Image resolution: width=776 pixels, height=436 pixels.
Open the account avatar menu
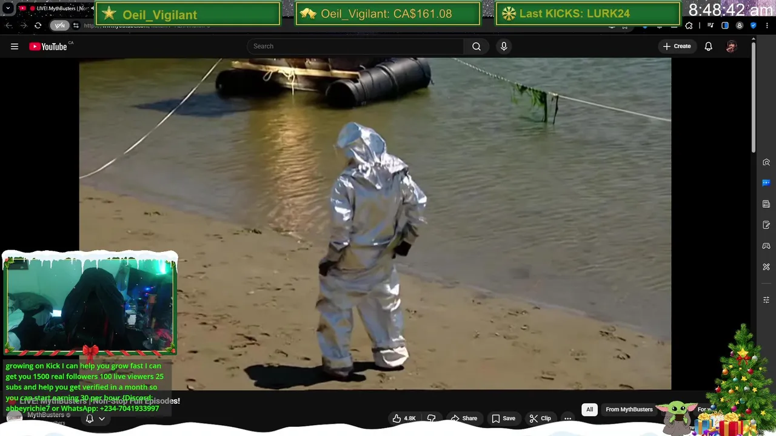click(732, 46)
